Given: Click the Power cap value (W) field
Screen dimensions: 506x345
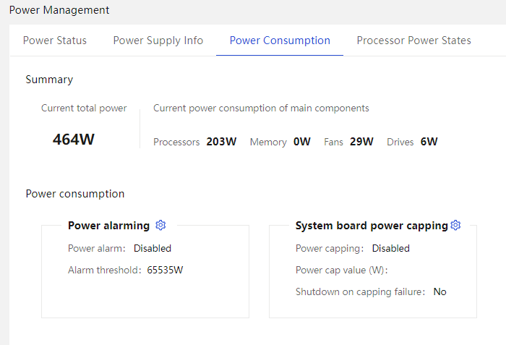Looking at the screenshot, I should click(341, 270).
